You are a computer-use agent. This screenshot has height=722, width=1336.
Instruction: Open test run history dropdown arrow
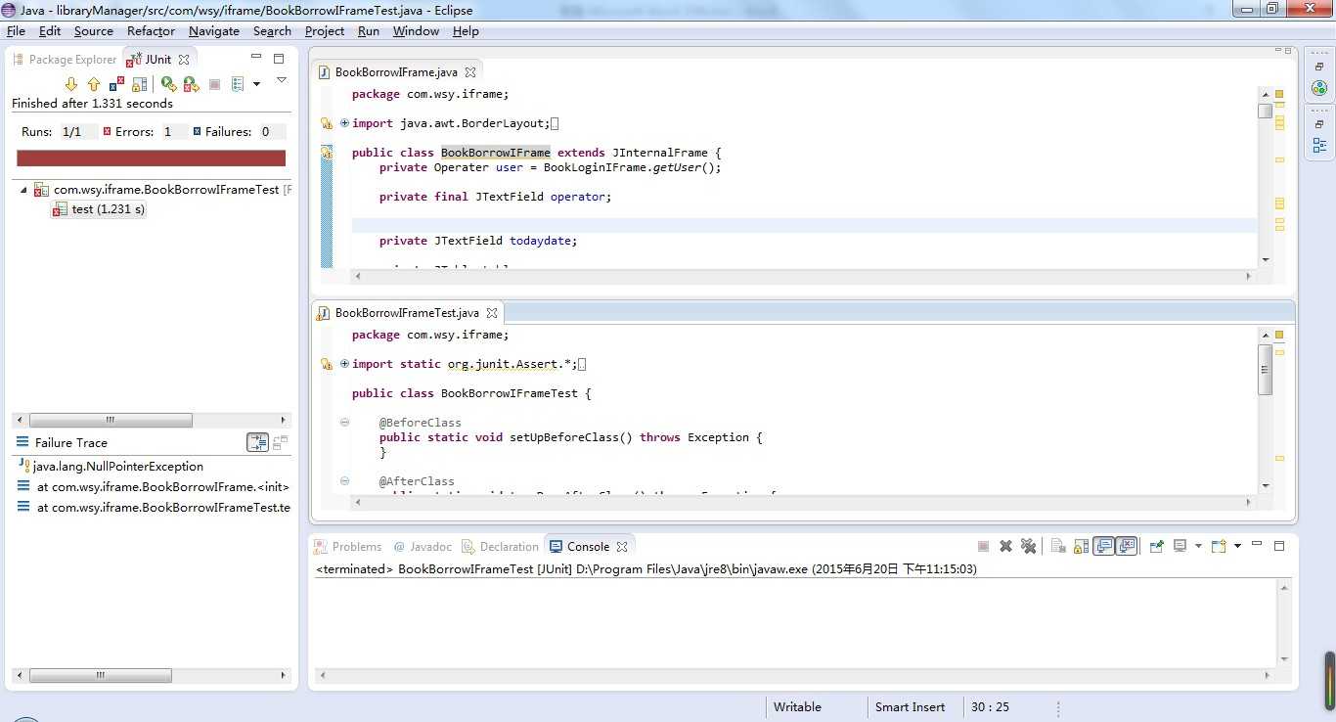[256, 84]
